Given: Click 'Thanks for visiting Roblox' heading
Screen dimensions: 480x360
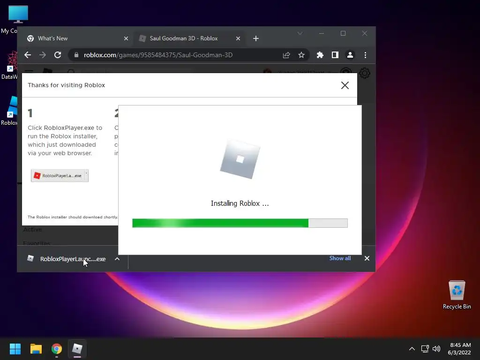Looking at the screenshot, I should point(67,85).
